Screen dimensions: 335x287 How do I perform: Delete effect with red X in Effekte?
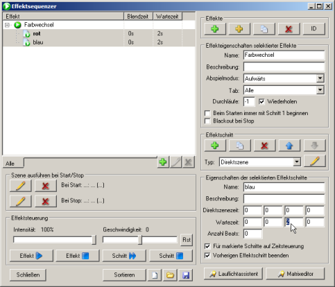coord(289,29)
